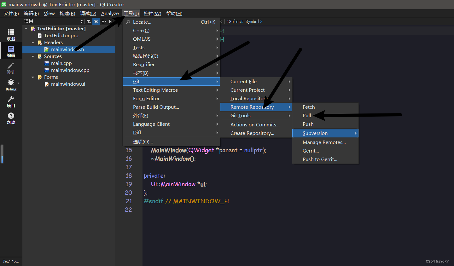The width and height of the screenshot is (454, 266).
Task: Expand the Beautifier submenu
Action: [x=171, y=65]
